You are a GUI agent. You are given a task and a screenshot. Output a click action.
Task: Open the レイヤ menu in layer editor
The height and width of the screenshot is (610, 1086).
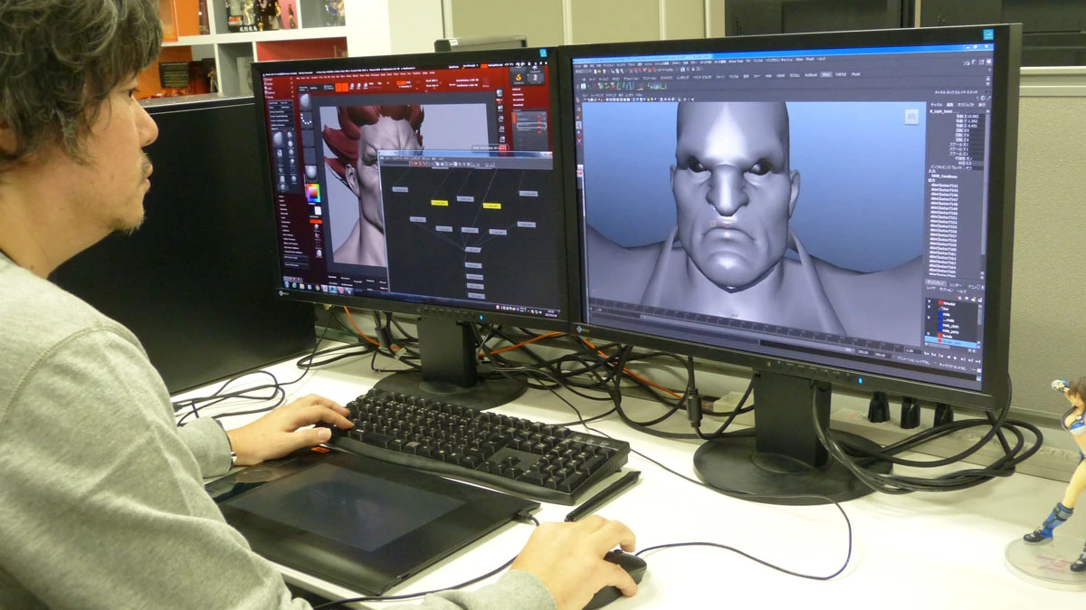click(x=931, y=289)
